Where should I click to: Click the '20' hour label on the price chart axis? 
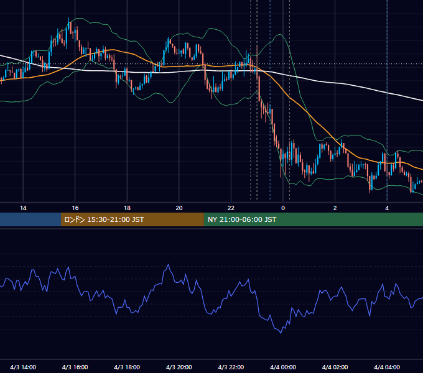click(179, 208)
